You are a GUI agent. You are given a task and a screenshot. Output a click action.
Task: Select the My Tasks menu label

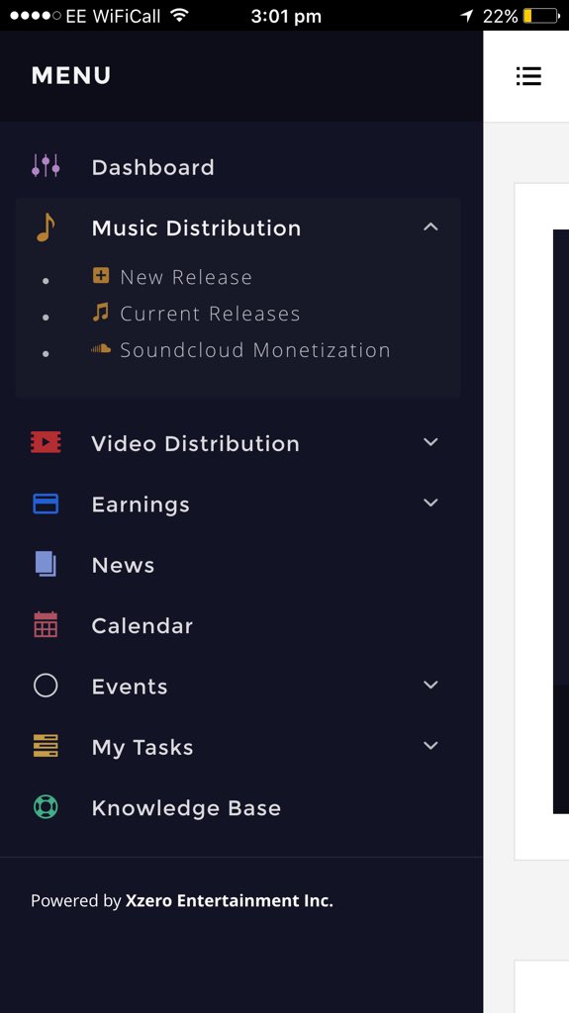(x=142, y=748)
